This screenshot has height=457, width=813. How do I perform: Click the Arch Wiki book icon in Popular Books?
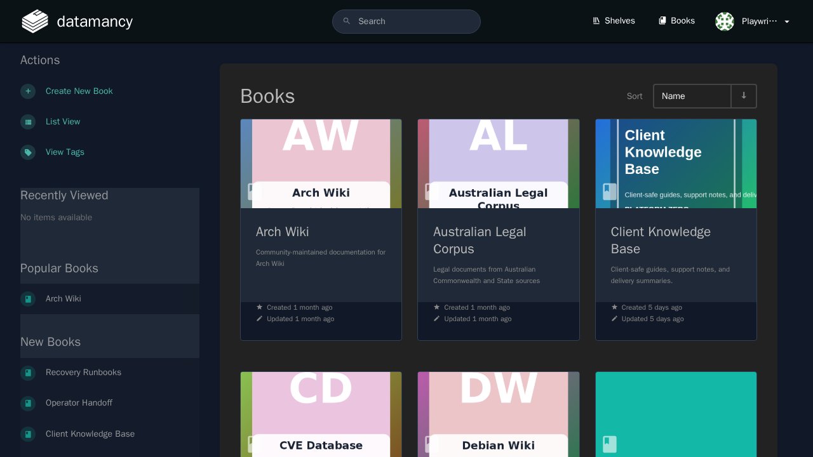click(x=28, y=299)
